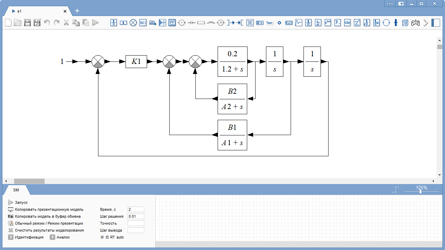Image resolution: width=445 pixels, height=250 pixels.
Task: Toggle the IS mode option
Action: pos(107,237)
